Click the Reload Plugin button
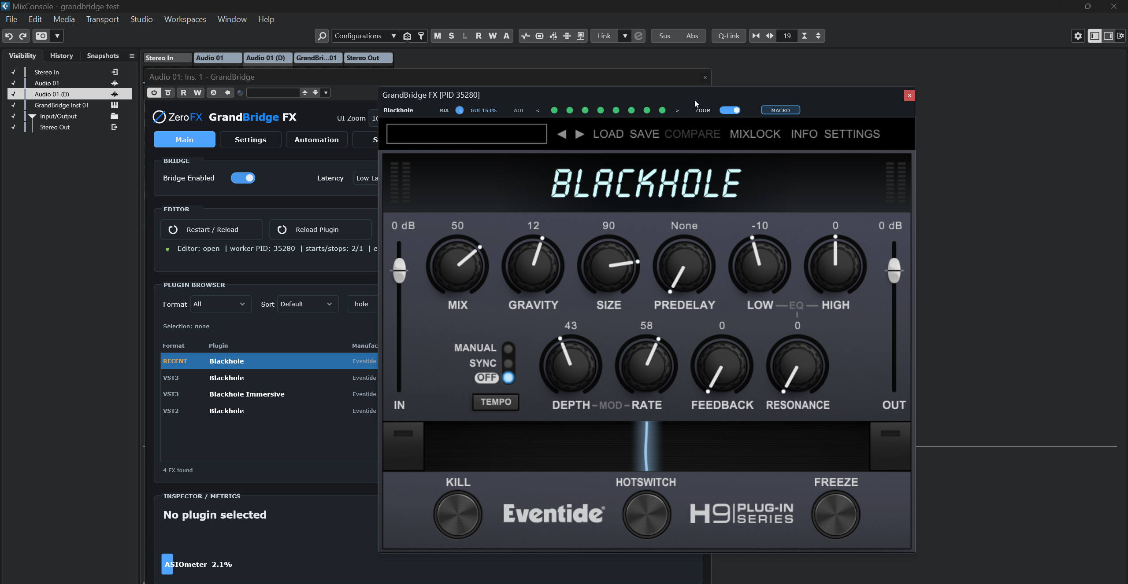Image resolution: width=1128 pixels, height=584 pixels. tap(321, 230)
